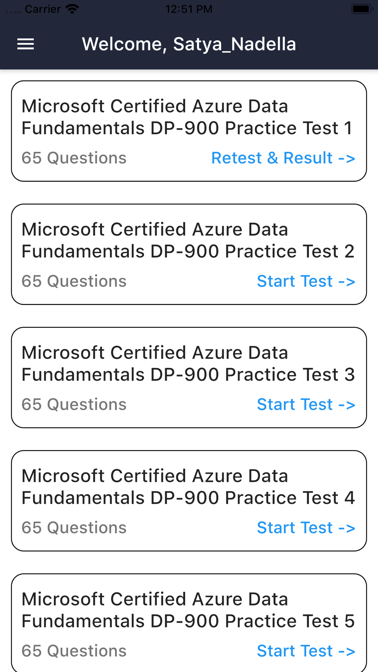378x672 pixels.
Task: Start Practice Test 4
Action: 306,528
